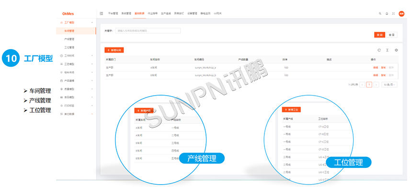Expand the 条码模型 sidebar group
The image size is (412, 187).
pos(92,97)
